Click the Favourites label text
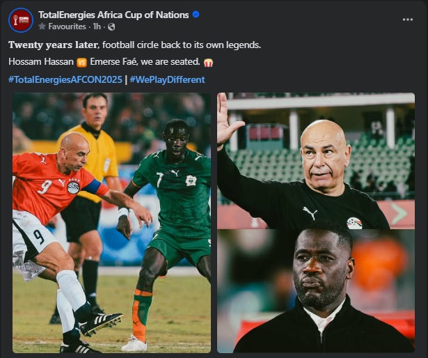 pos(67,26)
